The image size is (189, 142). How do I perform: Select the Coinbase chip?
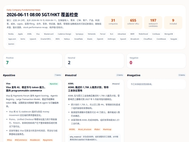(x=156, y=34)
